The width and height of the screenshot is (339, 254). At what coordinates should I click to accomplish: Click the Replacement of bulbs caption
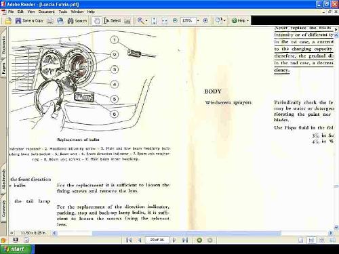tap(78, 140)
